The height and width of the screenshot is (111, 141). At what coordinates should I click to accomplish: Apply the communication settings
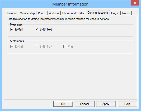106,104
